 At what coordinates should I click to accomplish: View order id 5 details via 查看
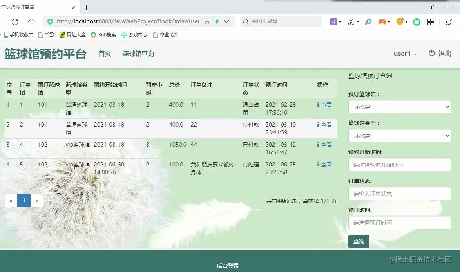pyautogui.click(x=324, y=165)
